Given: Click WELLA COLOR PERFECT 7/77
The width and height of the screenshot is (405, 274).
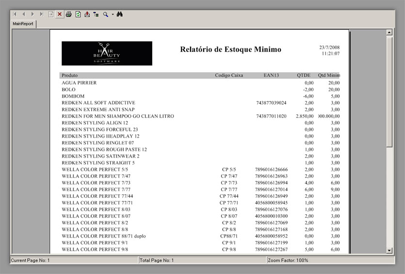Looking at the screenshot, I should [96, 190].
